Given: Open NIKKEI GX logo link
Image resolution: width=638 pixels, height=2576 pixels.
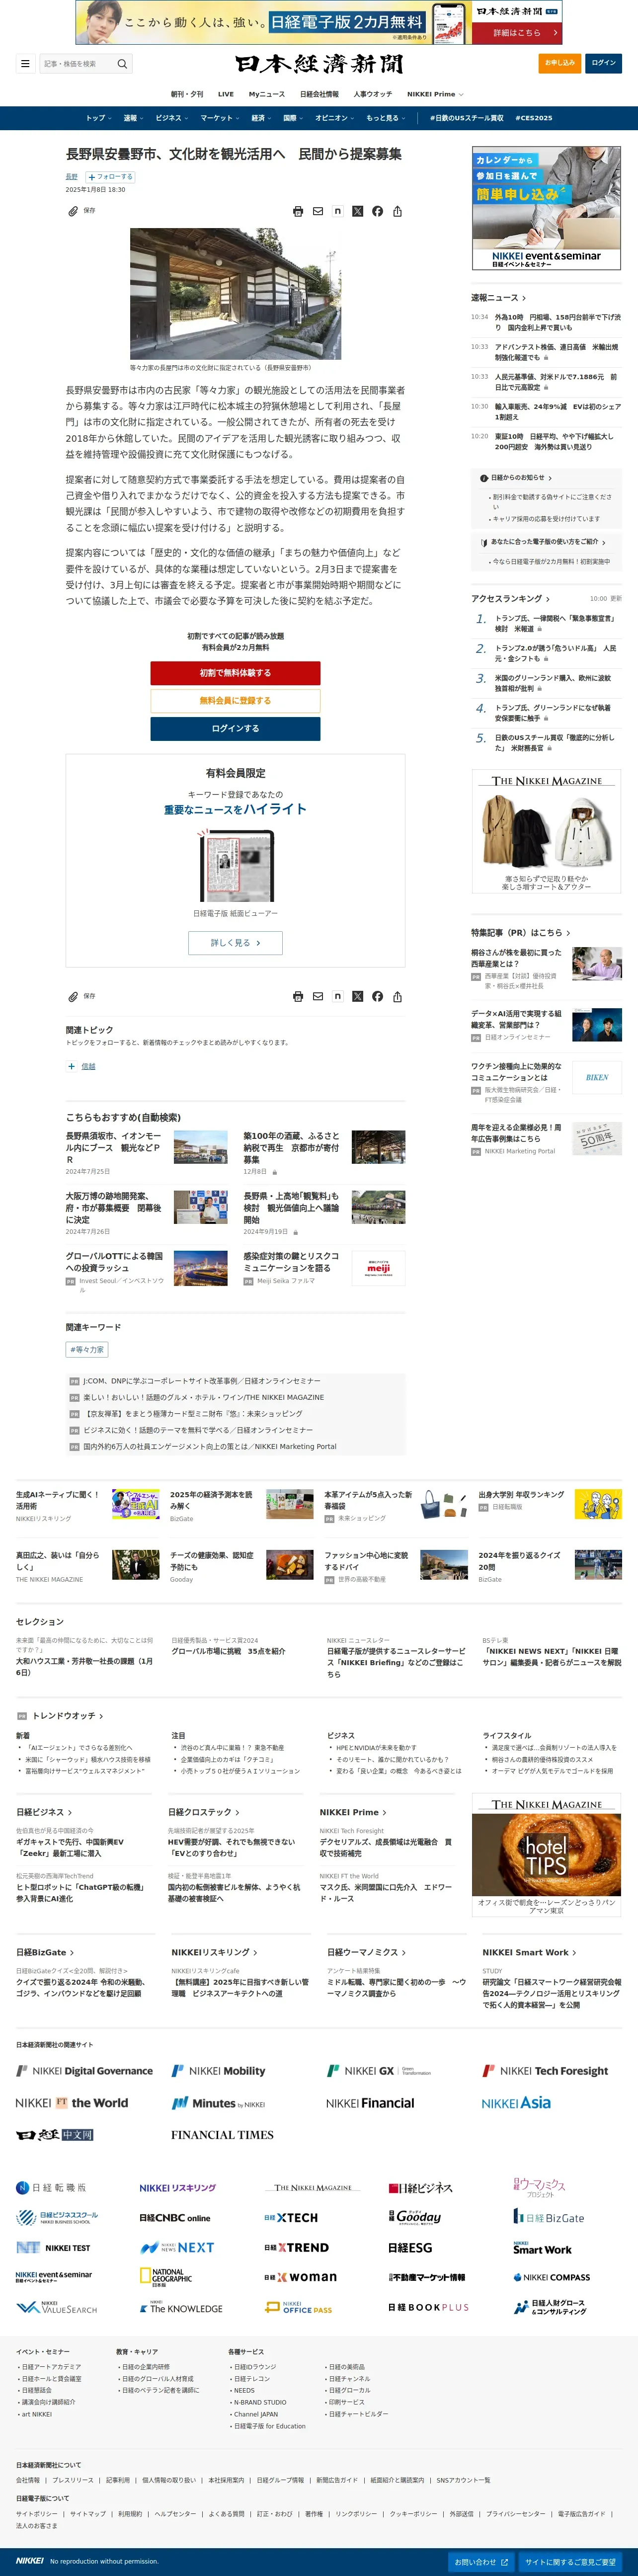Looking at the screenshot, I should point(379,2071).
